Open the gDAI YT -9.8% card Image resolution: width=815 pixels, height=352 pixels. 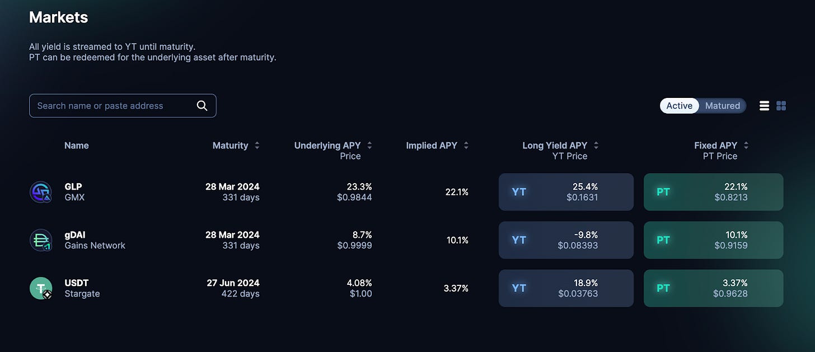point(566,240)
